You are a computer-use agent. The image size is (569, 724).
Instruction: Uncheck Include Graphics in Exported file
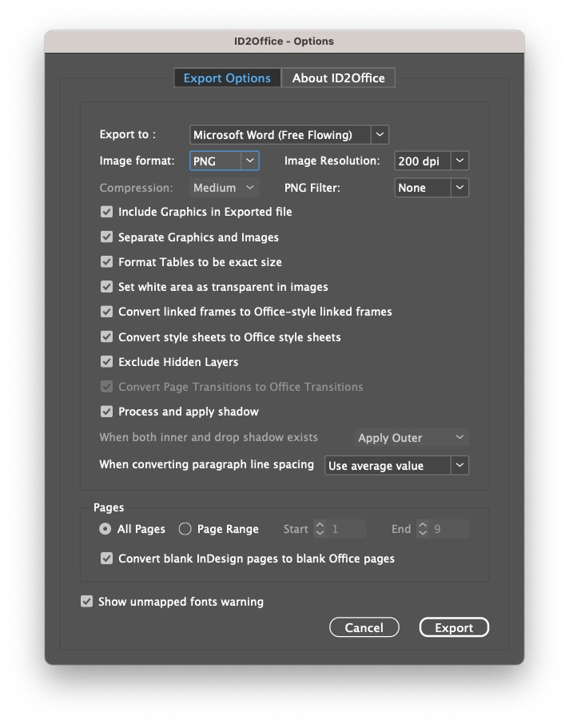pyautogui.click(x=106, y=213)
